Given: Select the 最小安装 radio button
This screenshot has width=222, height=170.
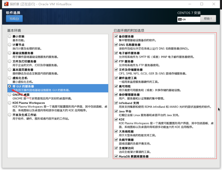Looking at the screenshot, I should coord(10,36).
